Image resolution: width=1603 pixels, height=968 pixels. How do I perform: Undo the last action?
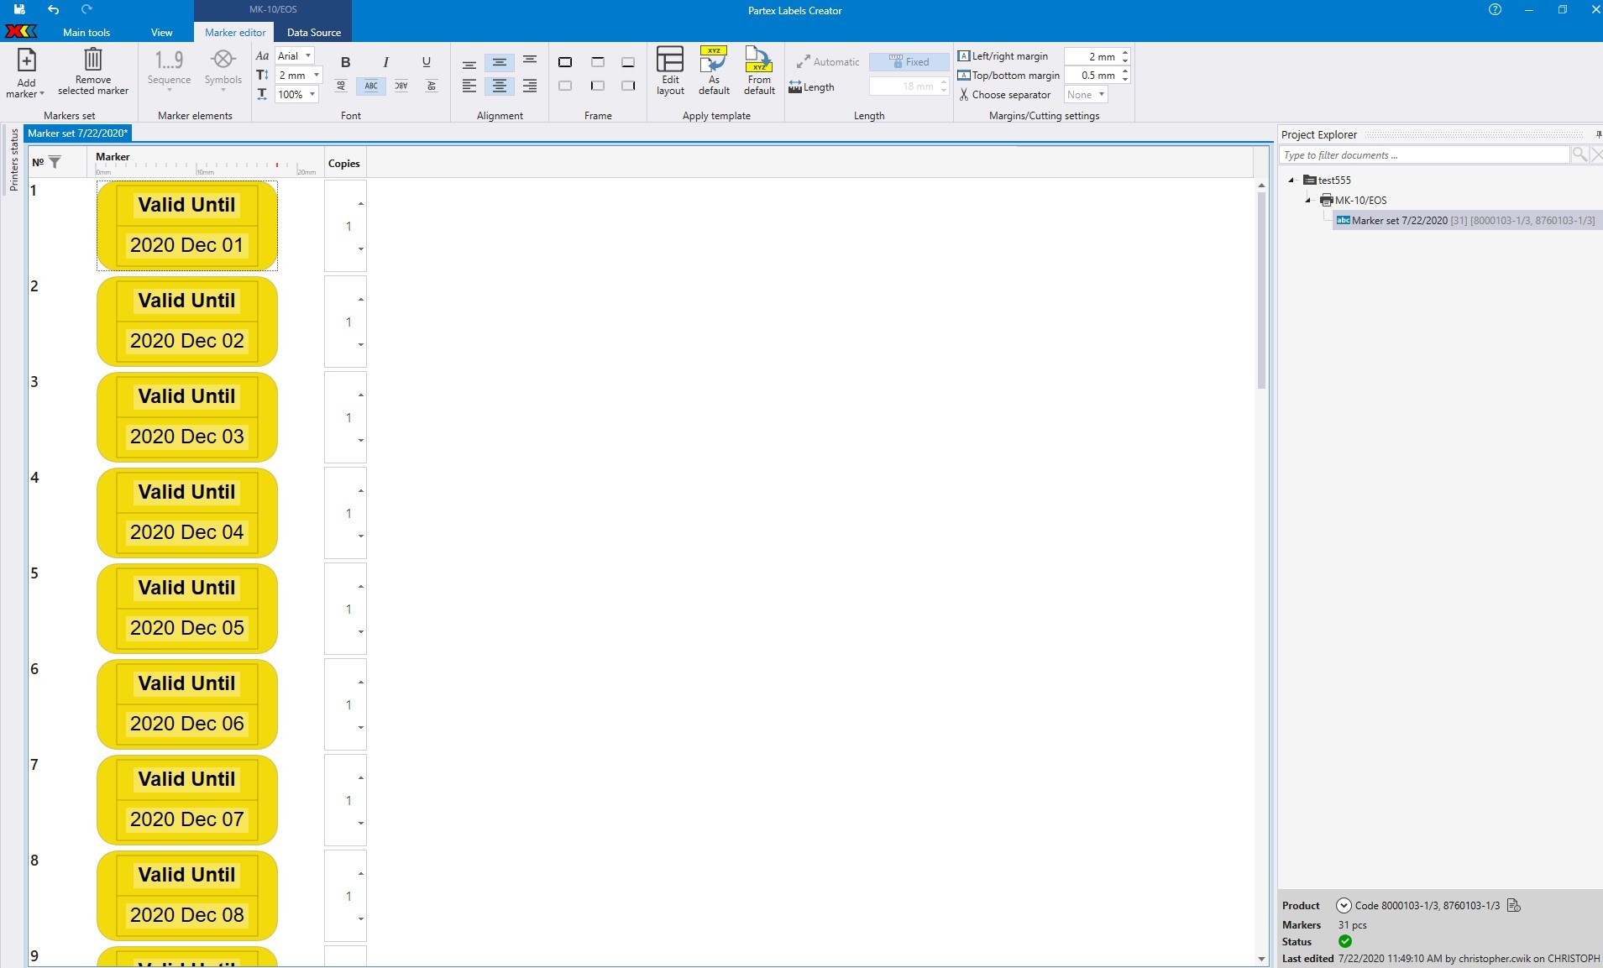point(53,9)
